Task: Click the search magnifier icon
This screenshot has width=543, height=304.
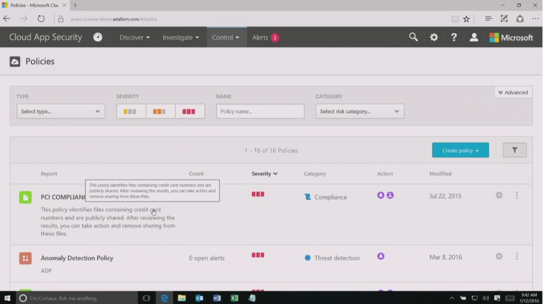Action: tap(413, 37)
